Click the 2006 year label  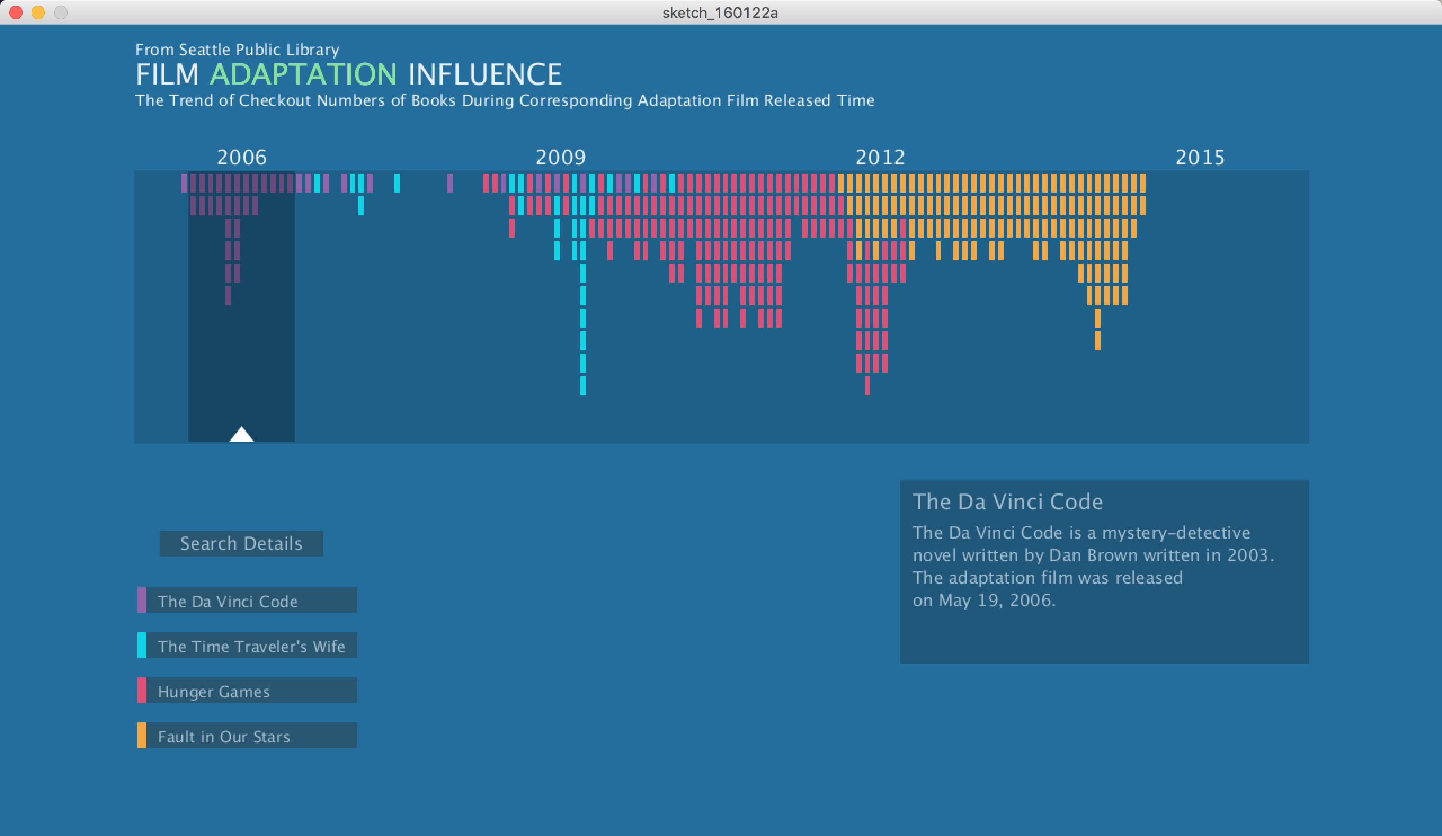[242, 157]
